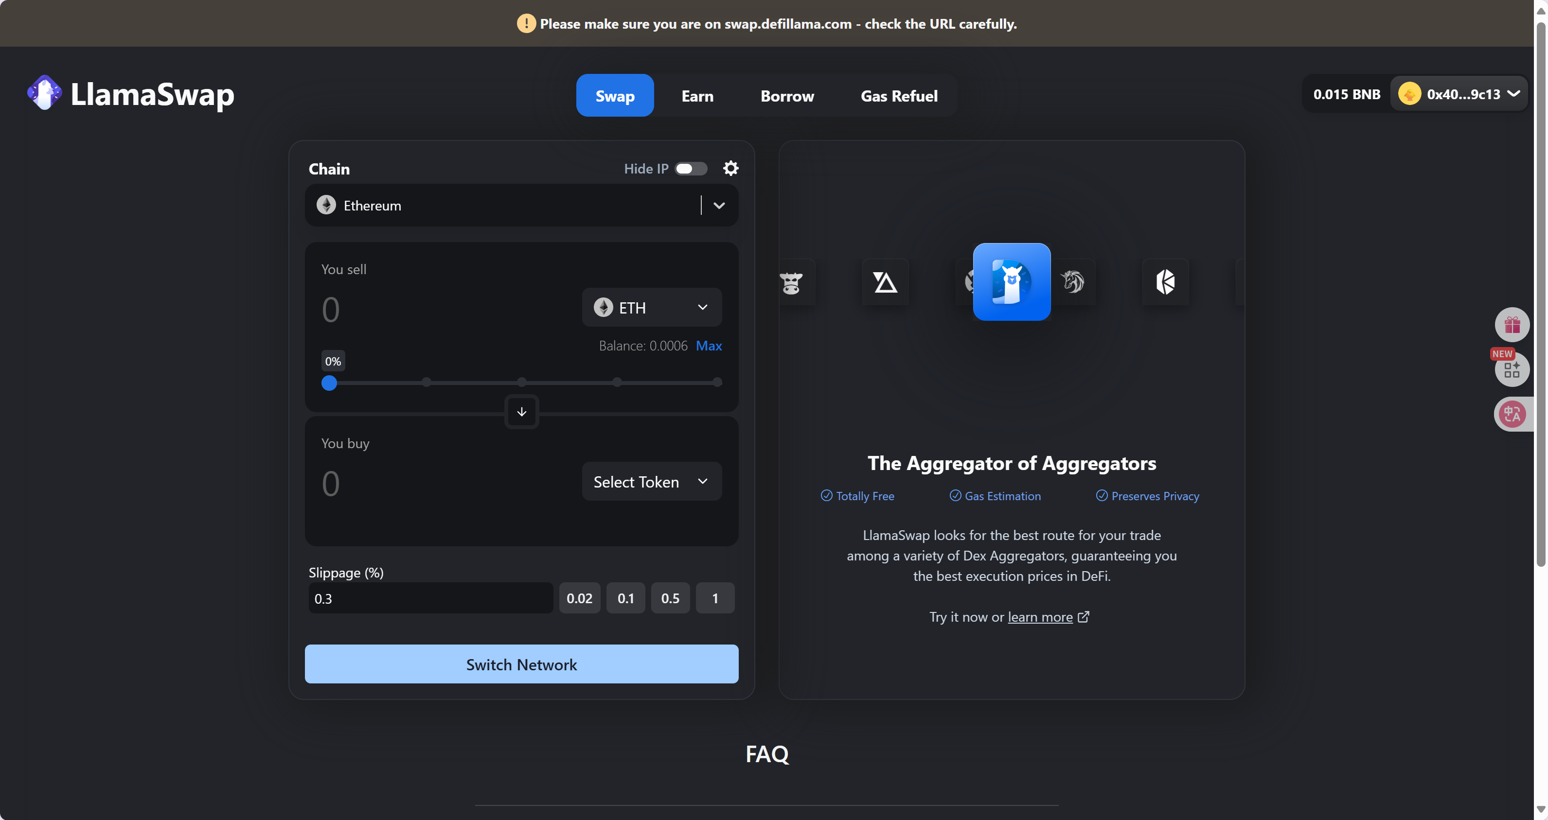Open swap settings gear icon
This screenshot has height=820, width=1548.
tap(731, 168)
